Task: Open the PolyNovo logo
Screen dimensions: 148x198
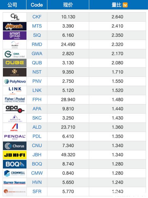Action: pyautogui.click(x=15, y=81)
